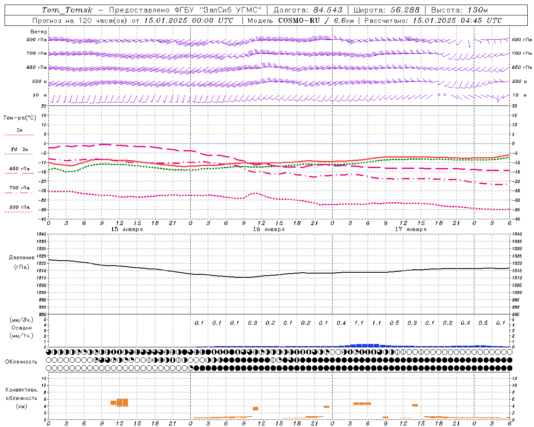Screen dimensions: 534x427
Task: Click the (мм/1ч.) units label
Action: 22,336
